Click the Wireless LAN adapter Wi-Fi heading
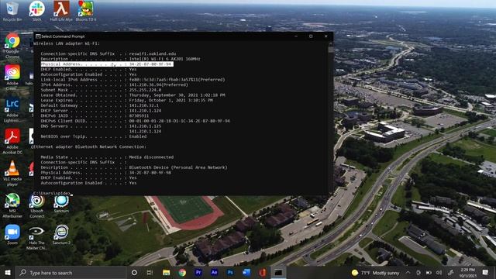The height and width of the screenshot is (279, 496). click(67, 43)
